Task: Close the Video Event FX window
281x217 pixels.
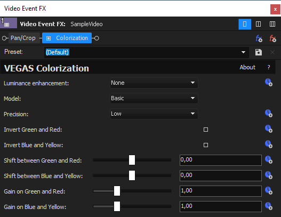Action: point(275,9)
